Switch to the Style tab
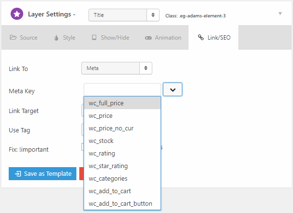293x213 pixels. [x=65, y=38]
